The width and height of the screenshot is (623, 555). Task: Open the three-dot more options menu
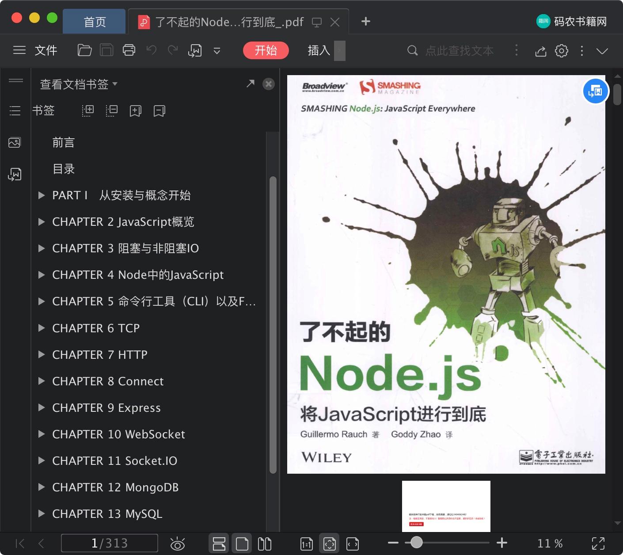tap(582, 51)
